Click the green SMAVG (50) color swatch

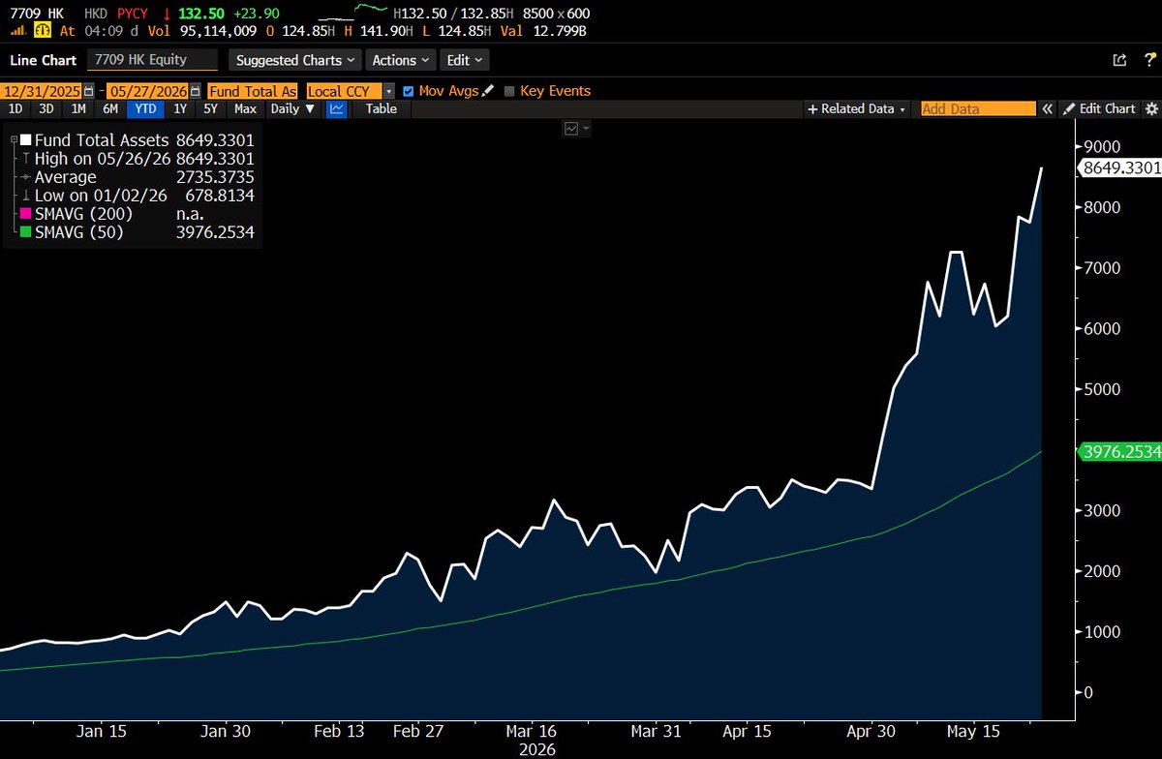(x=25, y=232)
